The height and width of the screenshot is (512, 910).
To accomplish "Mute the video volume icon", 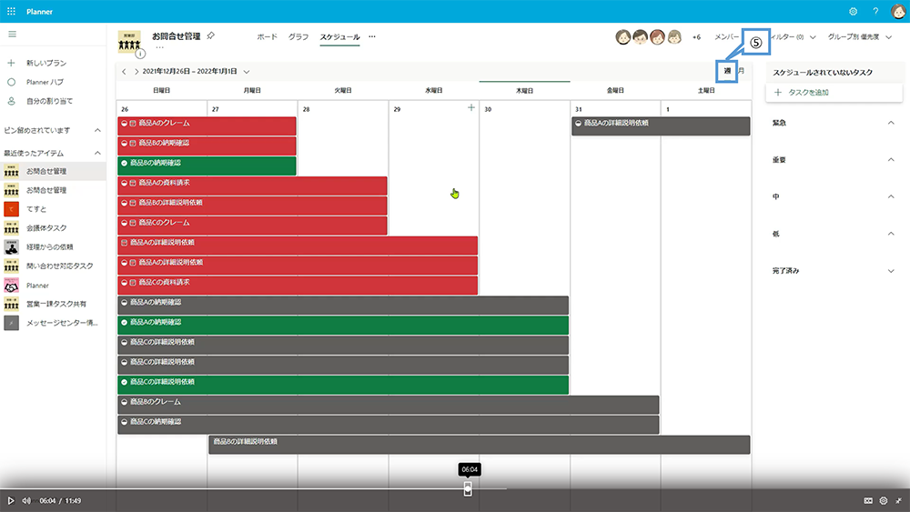I will pos(26,500).
